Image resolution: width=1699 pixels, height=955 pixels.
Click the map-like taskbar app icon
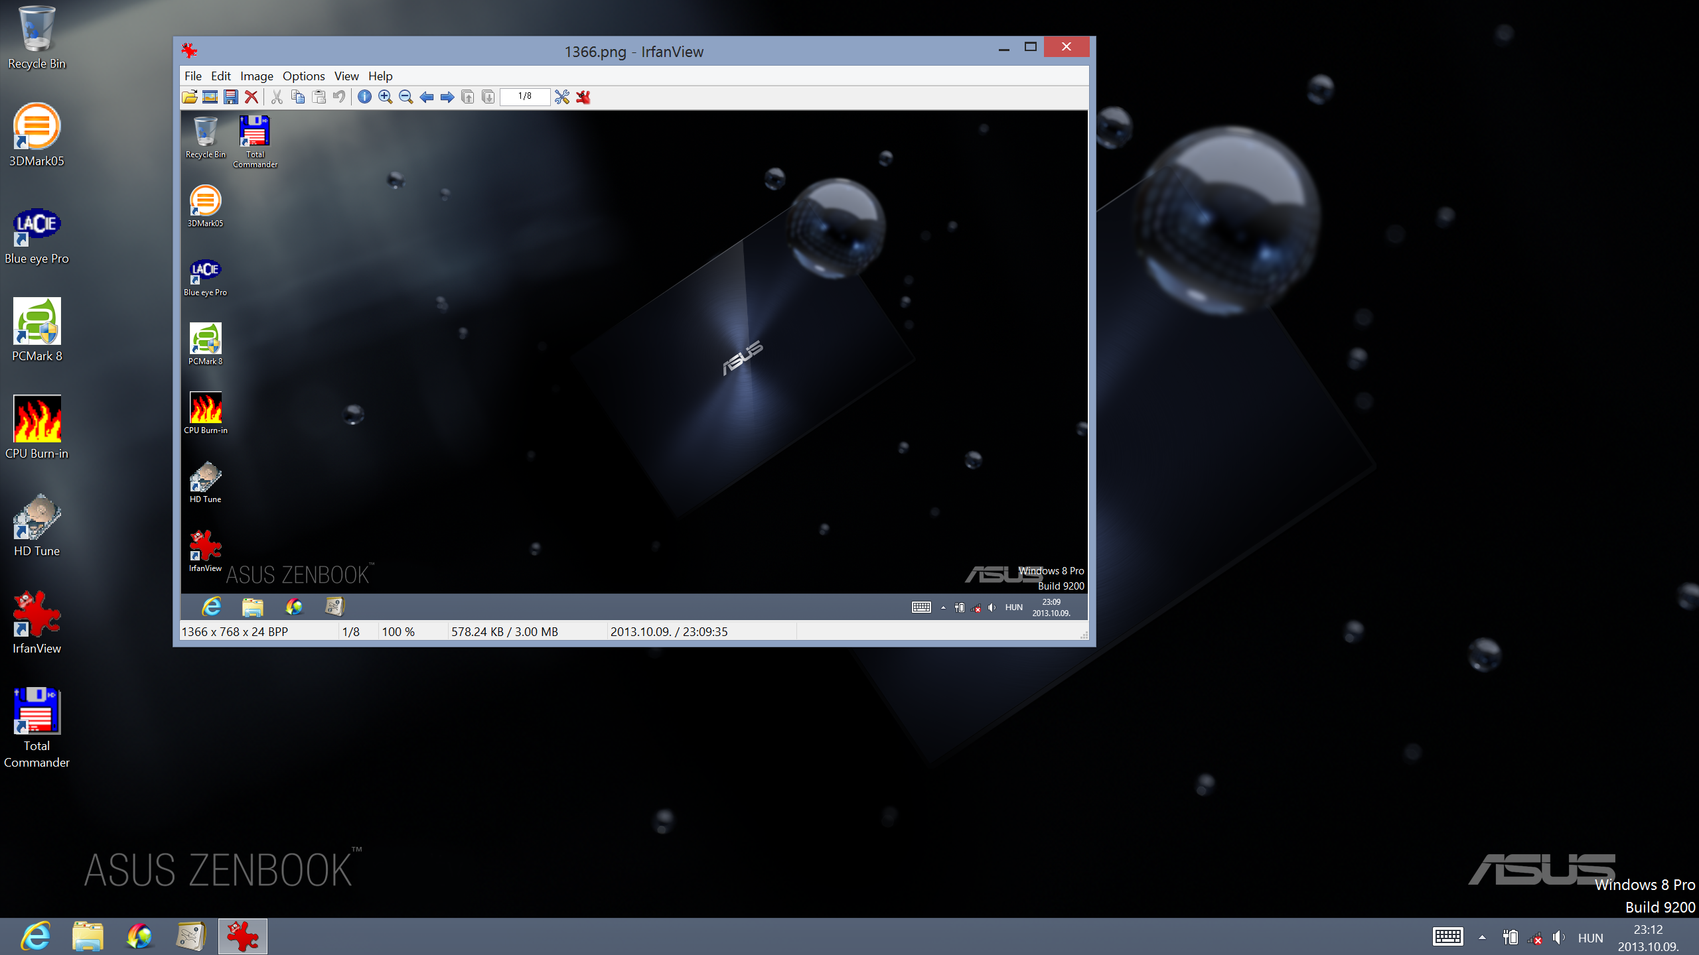point(191,936)
